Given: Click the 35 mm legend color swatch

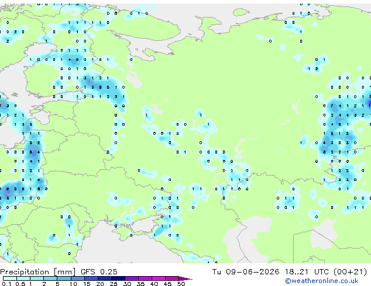Looking at the screenshot, I should tap(145, 278).
